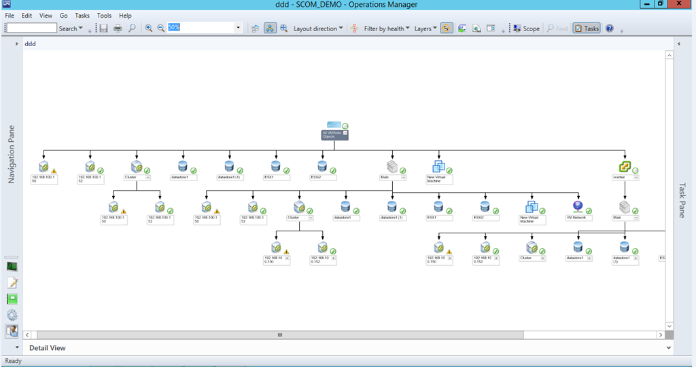Open the Layout direction dropdown
This screenshot has width=696, height=367.
click(x=318, y=28)
